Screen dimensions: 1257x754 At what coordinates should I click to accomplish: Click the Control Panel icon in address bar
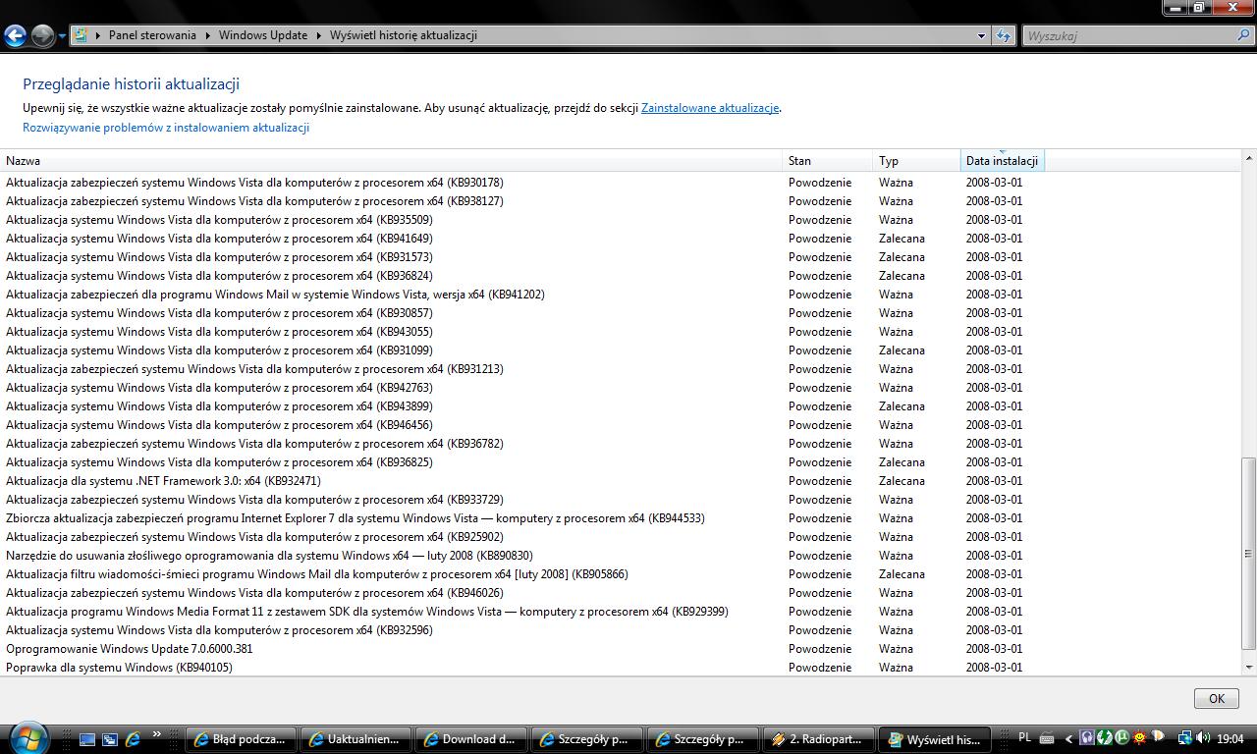(81, 35)
